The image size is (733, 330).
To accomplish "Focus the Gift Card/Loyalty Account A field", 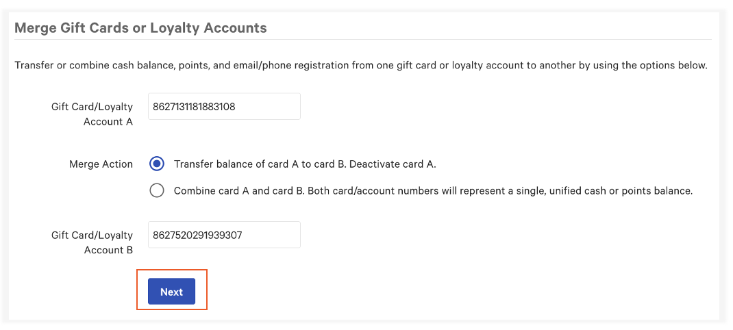I will click(x=224, y=107).
